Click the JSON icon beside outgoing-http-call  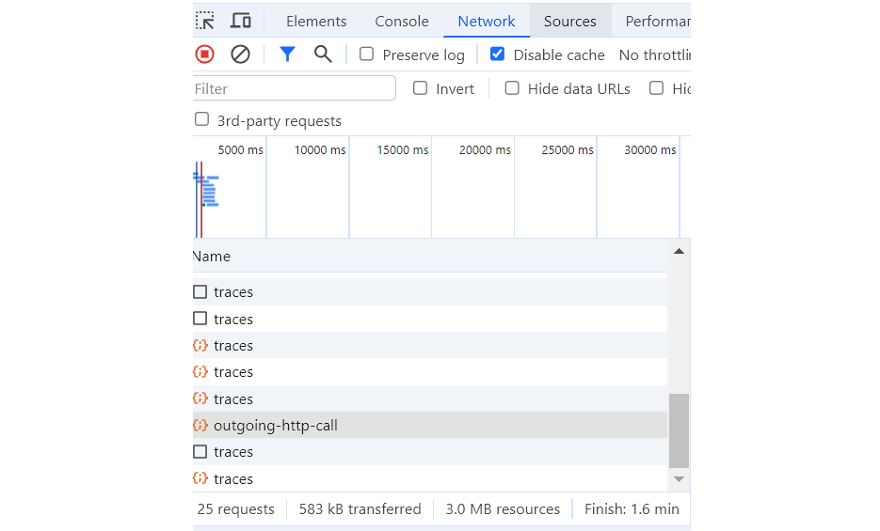(x=200, y=426)
